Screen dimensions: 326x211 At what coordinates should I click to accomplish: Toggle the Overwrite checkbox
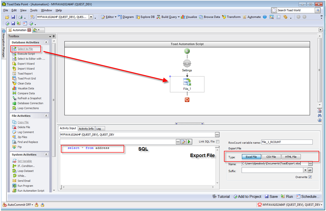tap(310, 177)
